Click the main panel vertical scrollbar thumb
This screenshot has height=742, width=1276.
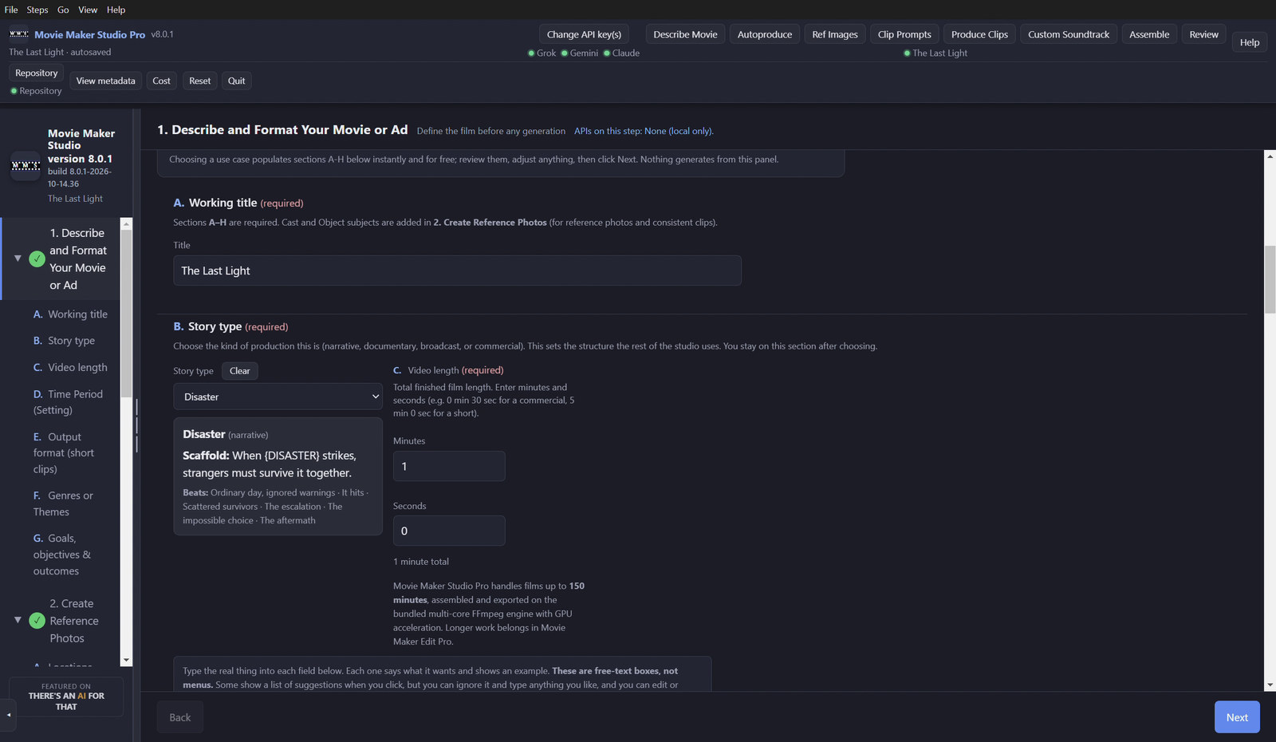click(1270, 279)
